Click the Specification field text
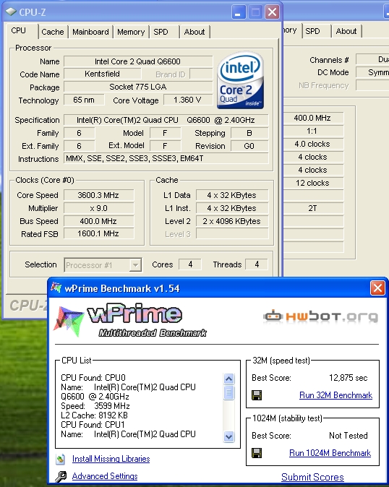Screen dimensions: 389x487 [x=166, y=120]
